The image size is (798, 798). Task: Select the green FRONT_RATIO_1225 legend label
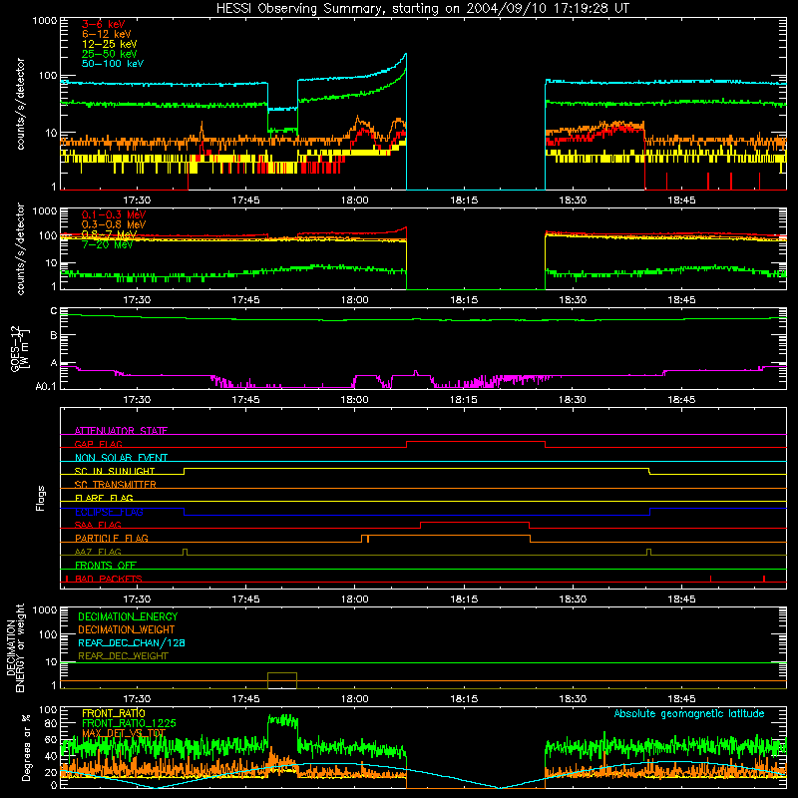point(129,723)
